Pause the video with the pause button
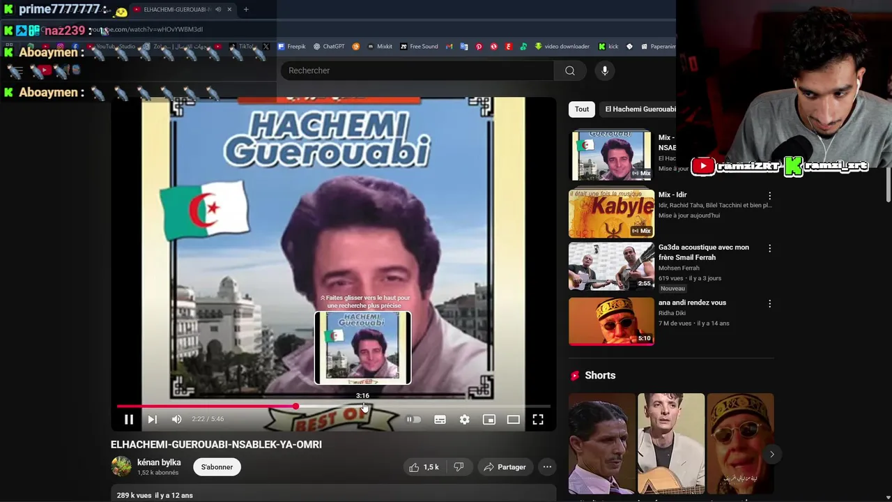The image size is (892, 502). click(x=129, y=419)
